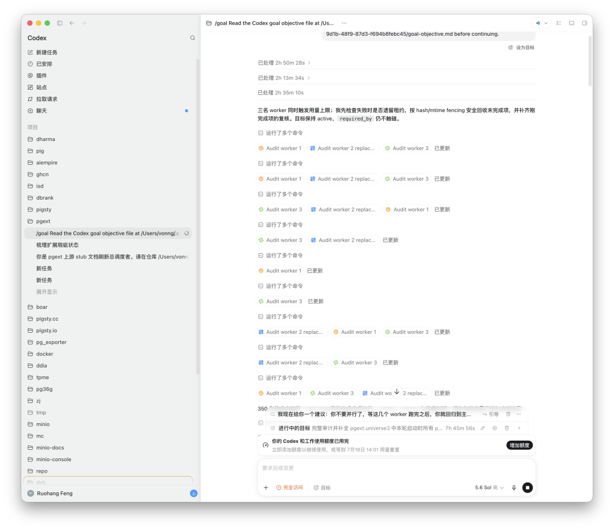Toggle the bottom panel from the top toolbar
The image size is (614, 530).
[x=572, y=23]
